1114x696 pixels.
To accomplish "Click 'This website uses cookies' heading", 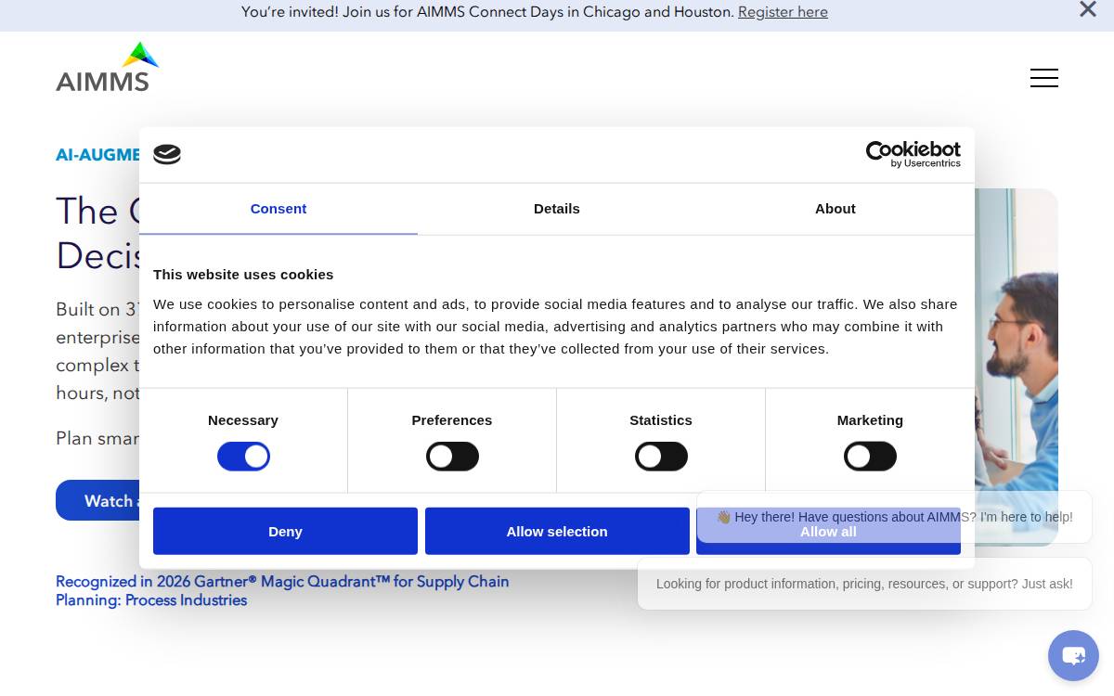I will 243,275.
